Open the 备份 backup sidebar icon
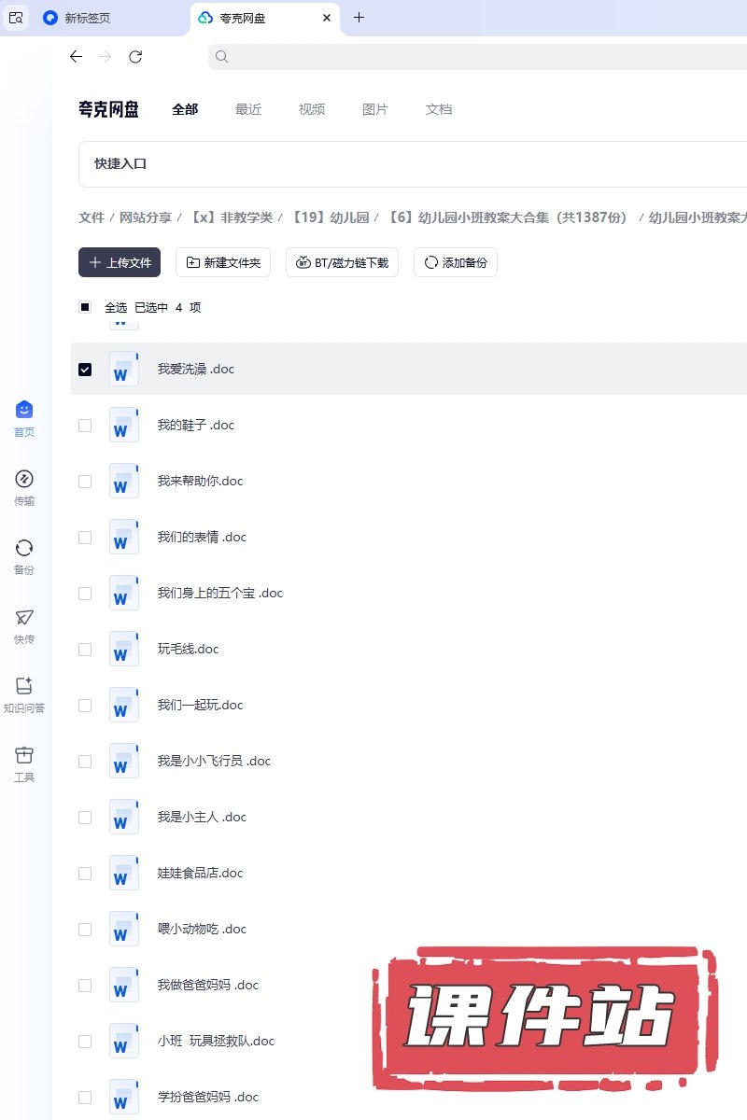The image size is (747, 1120). point(24,549)
